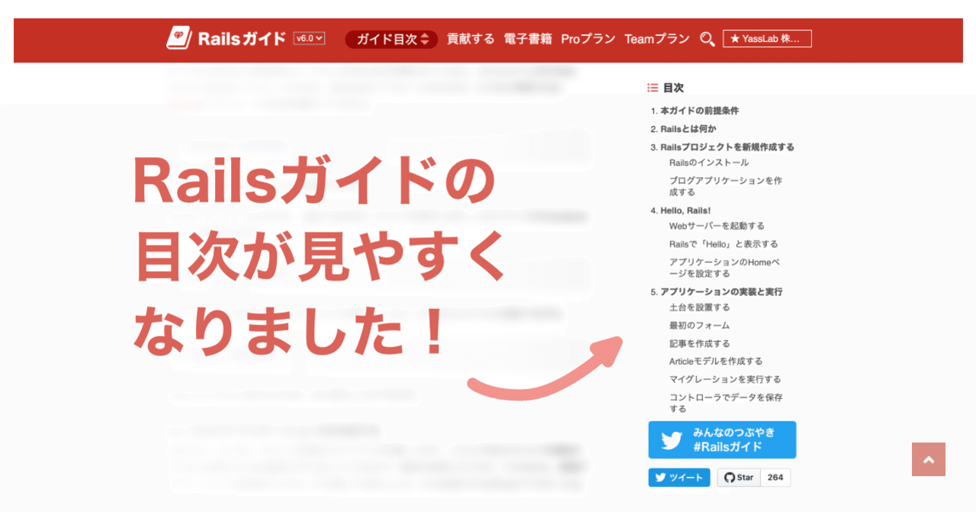Click the scroll-to-top arrow button
The width and height of the screenshot is (976, 512).
(928, 459)
